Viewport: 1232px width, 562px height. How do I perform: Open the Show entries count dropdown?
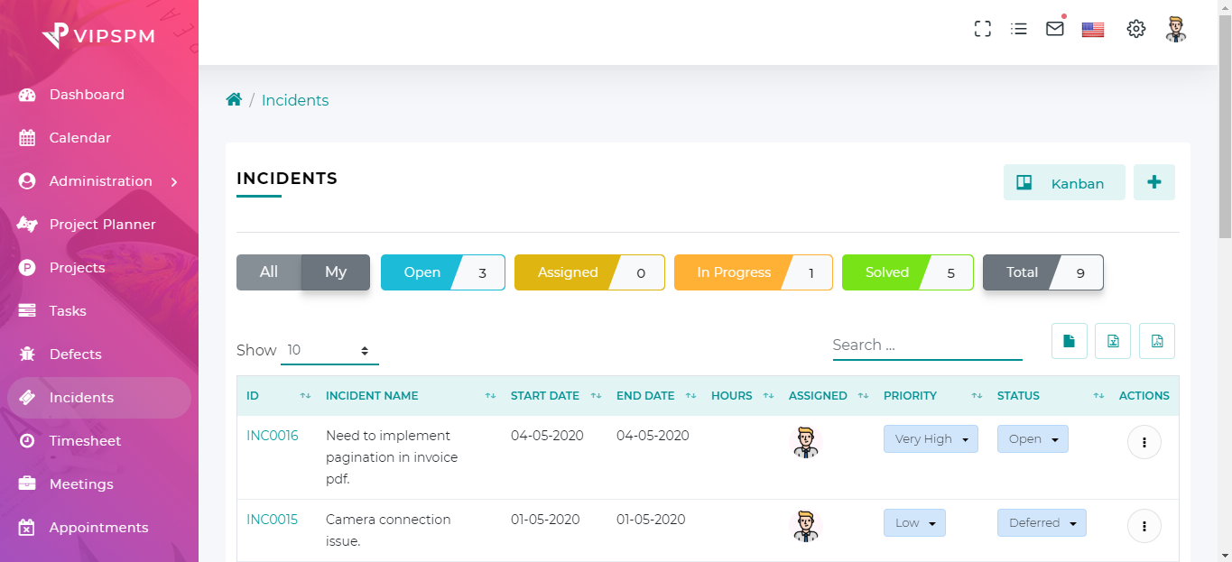pyautogui.click(x=329, y=350)
